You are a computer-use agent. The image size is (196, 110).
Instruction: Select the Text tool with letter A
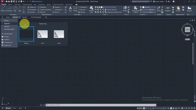click(70, 9)
